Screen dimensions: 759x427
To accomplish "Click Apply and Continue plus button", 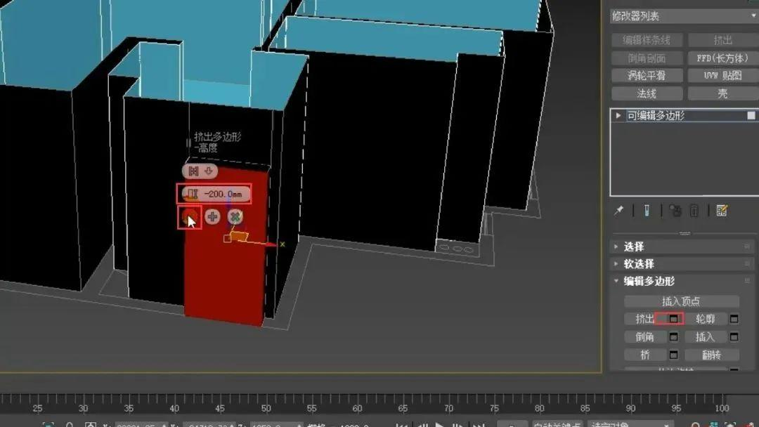I will point(212,217).
